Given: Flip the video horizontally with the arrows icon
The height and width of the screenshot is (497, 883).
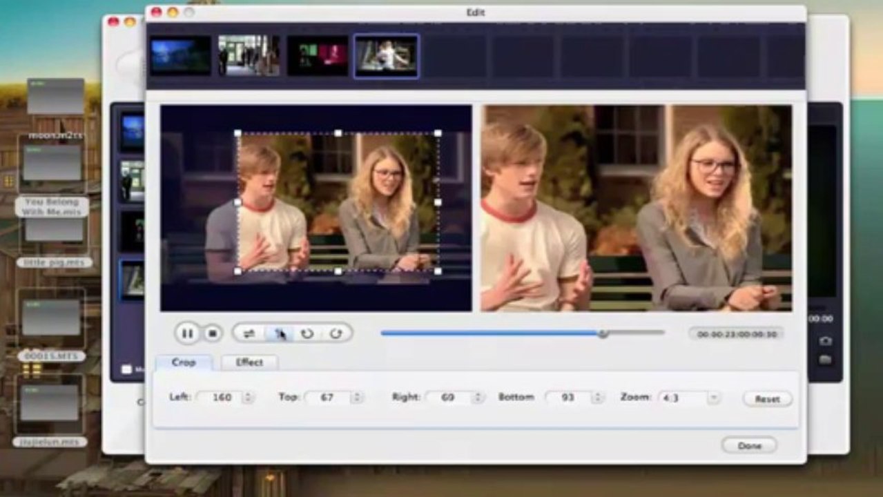Looking at the screenshot, I should click(x=249, y=333).
